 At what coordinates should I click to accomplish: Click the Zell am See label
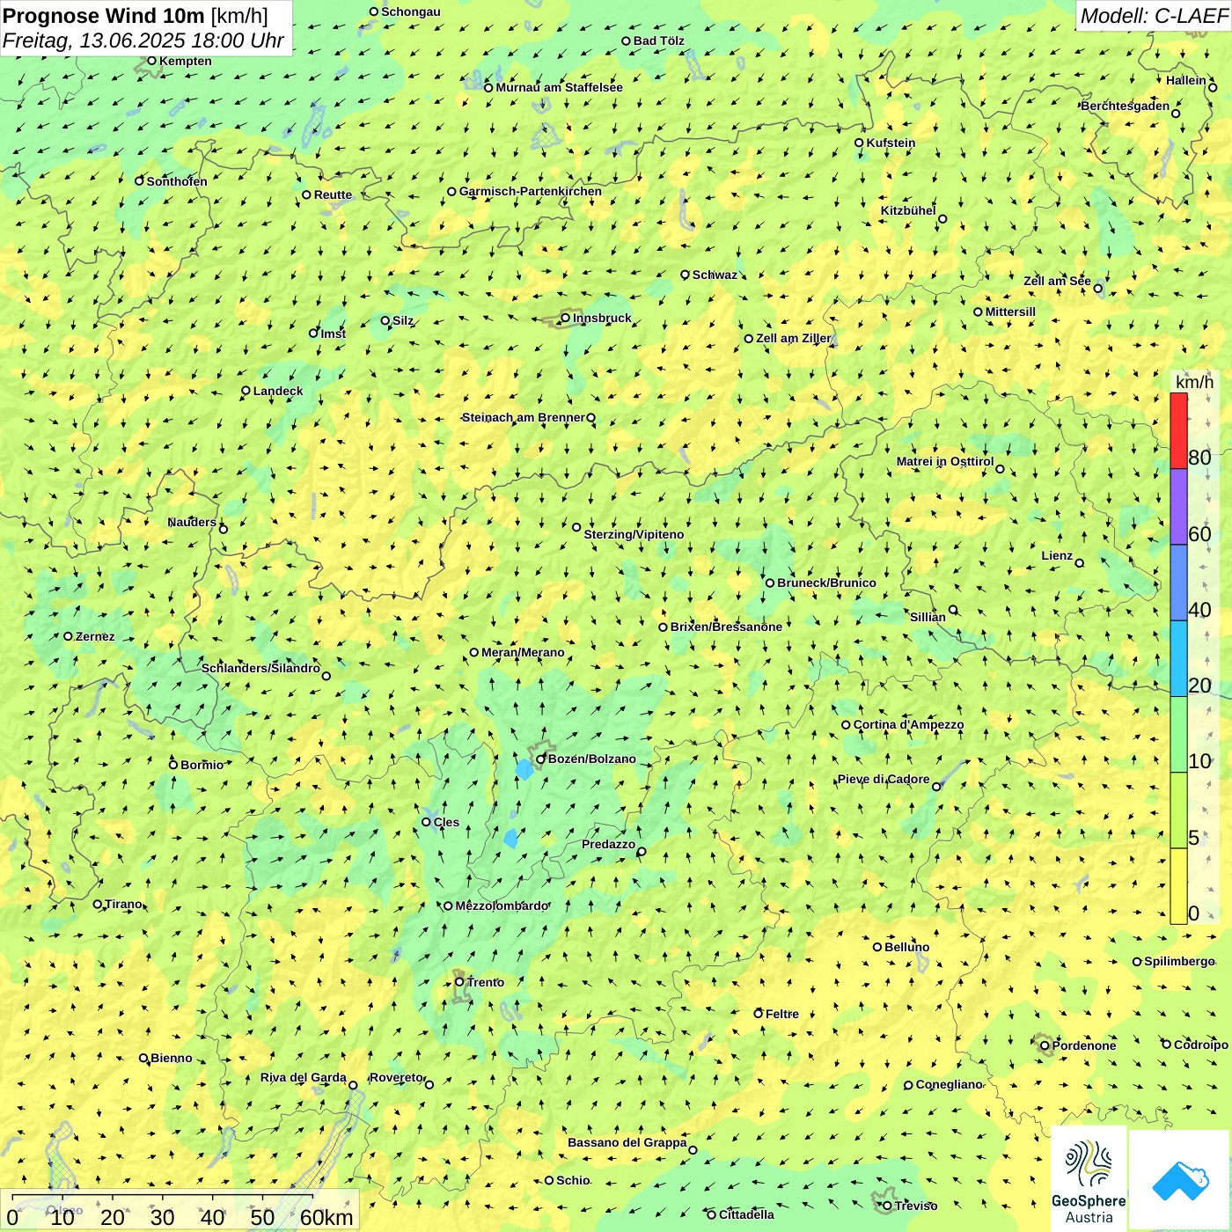[x=1057, y=281]
